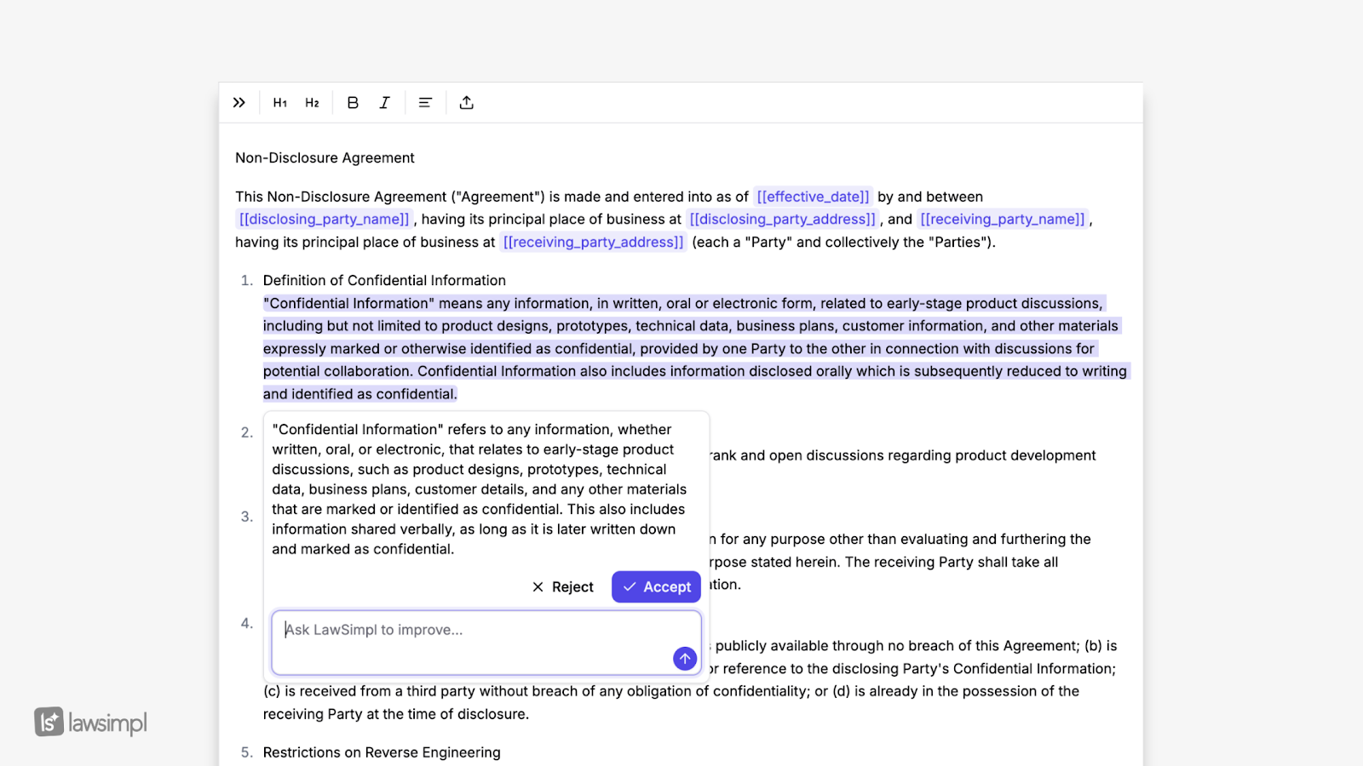The width and height of the screenshot is (1363, 766).
Task: Reject the suggested rewrite
Action: click(563, 587)
